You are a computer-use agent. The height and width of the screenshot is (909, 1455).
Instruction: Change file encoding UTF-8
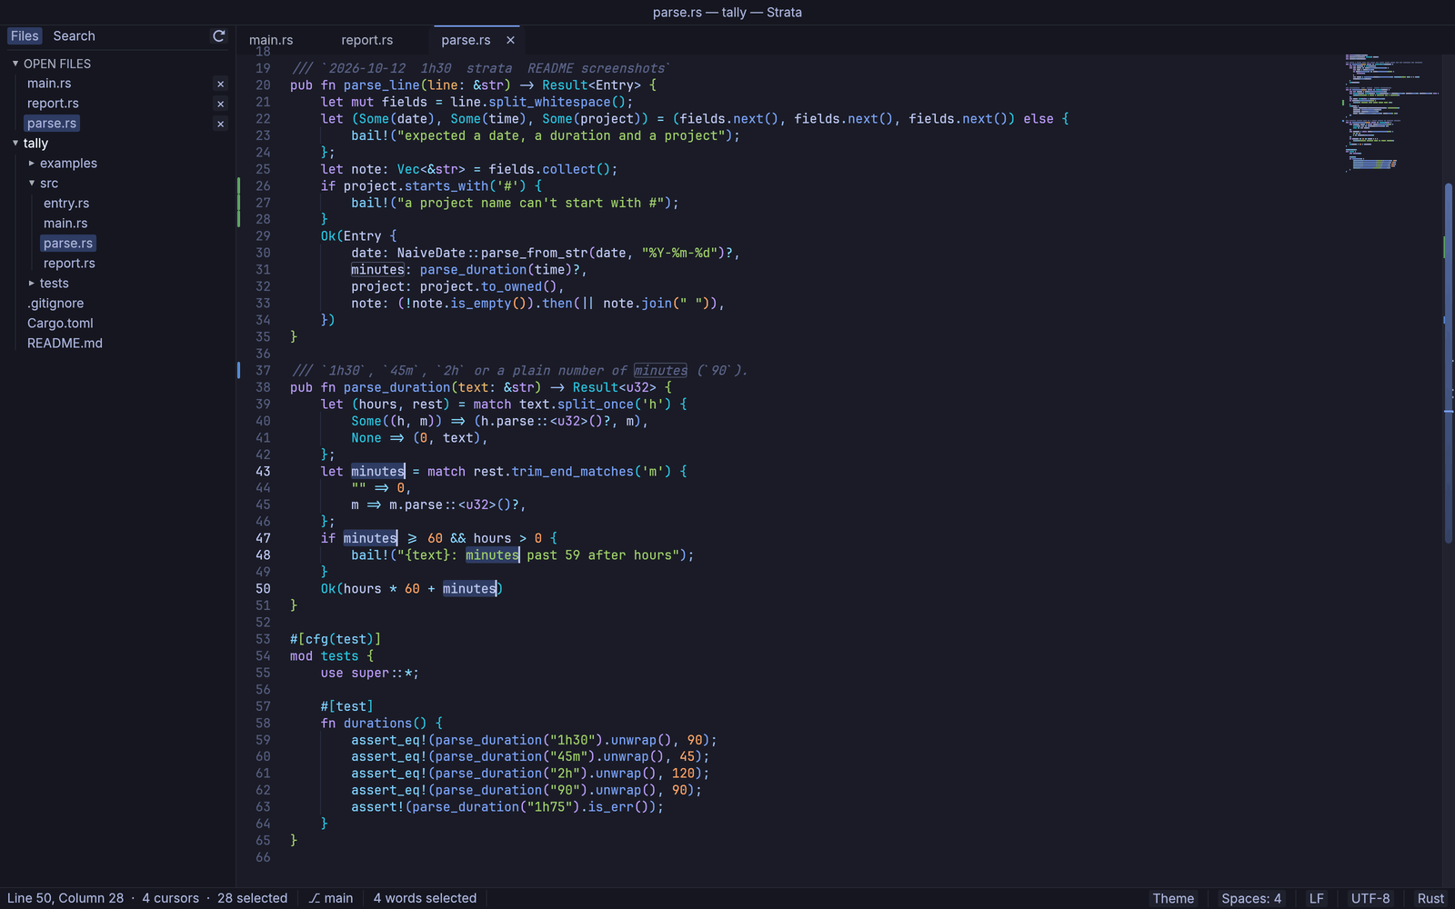[1370, 898]
